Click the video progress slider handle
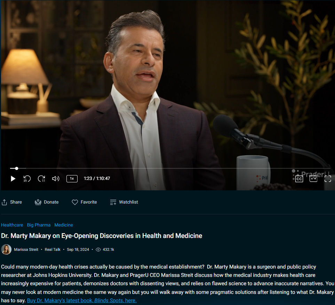Screen dimensions: 335x305 [x=16, y=168]
